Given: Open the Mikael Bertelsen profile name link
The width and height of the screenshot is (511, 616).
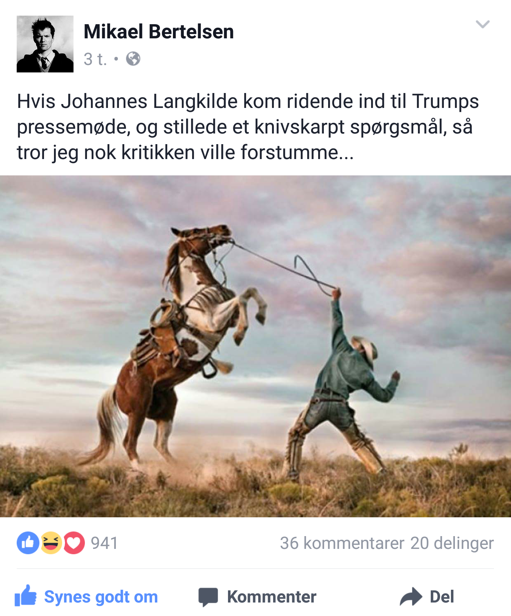Looking at the screenshot, I should pos(159,32).
